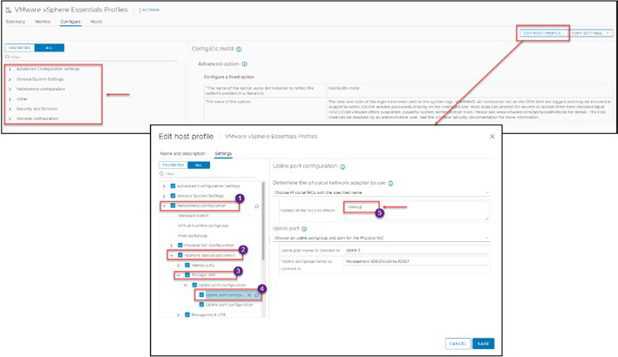Viewport: 618px width, 357px height.
Task: Expand General System Settings in main window
Action: tap(10, 79)
